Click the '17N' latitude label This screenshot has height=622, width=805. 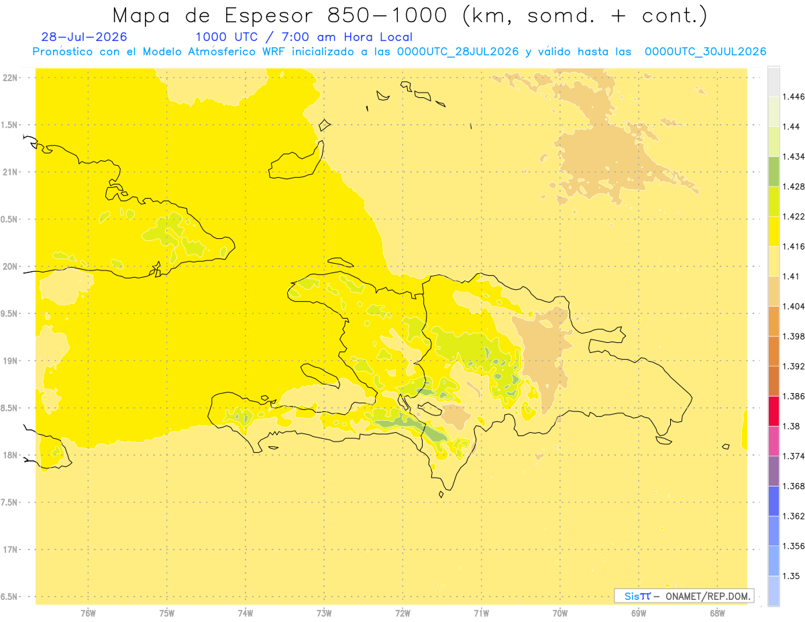10,550
